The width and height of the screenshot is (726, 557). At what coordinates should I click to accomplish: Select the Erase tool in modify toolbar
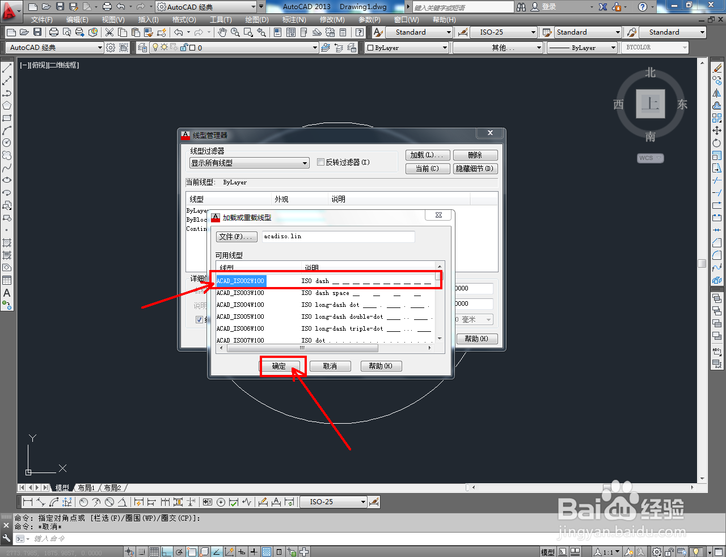717,69
